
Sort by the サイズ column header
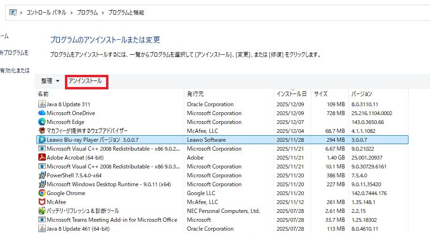tap(321, 94)
